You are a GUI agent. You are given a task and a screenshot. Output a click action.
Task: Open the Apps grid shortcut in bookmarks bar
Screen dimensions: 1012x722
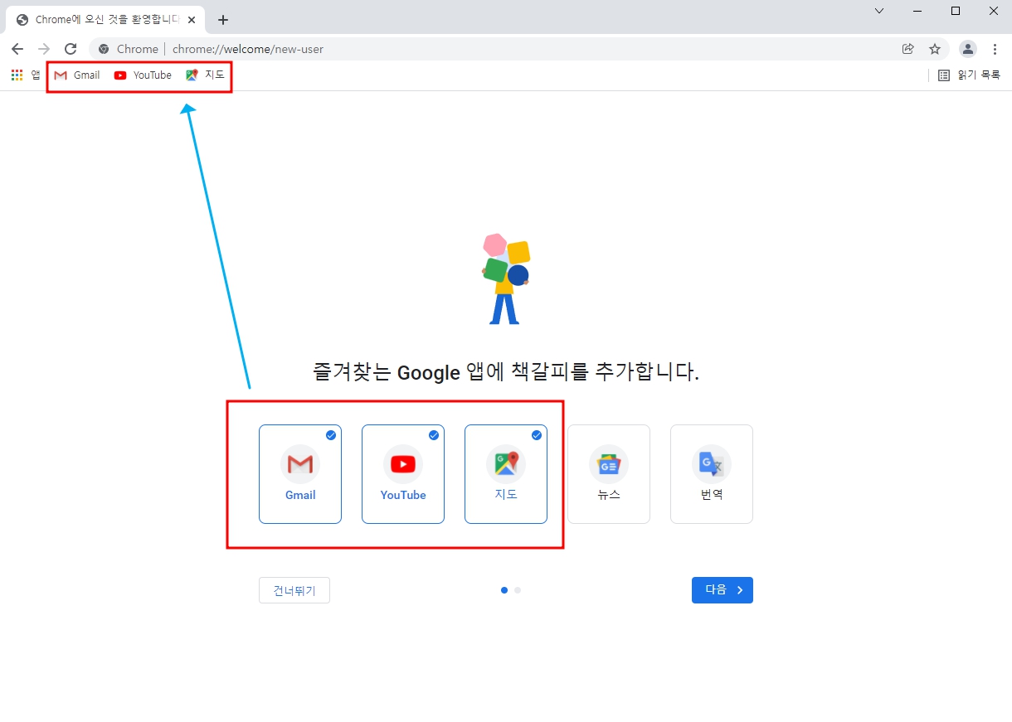(26, 75)
